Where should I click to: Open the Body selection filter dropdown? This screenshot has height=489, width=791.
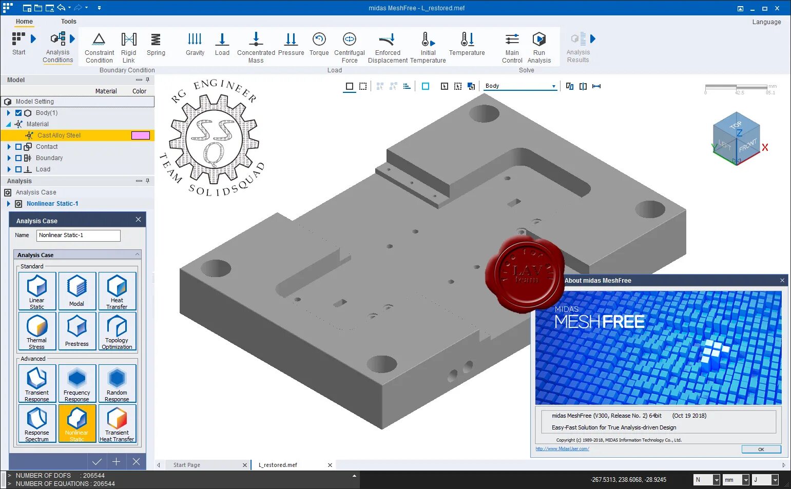point(553,86)
